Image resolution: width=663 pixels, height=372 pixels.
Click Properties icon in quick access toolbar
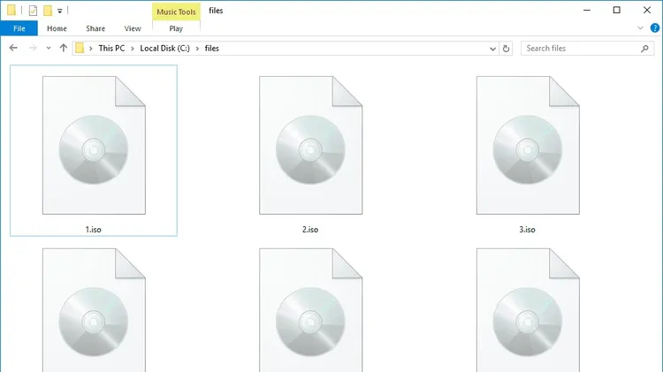click(x=33, y=11)
